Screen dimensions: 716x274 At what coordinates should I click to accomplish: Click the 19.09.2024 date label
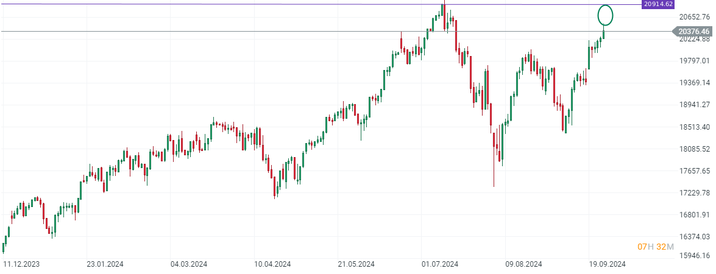pyautogui.click(x=608, y=264)
